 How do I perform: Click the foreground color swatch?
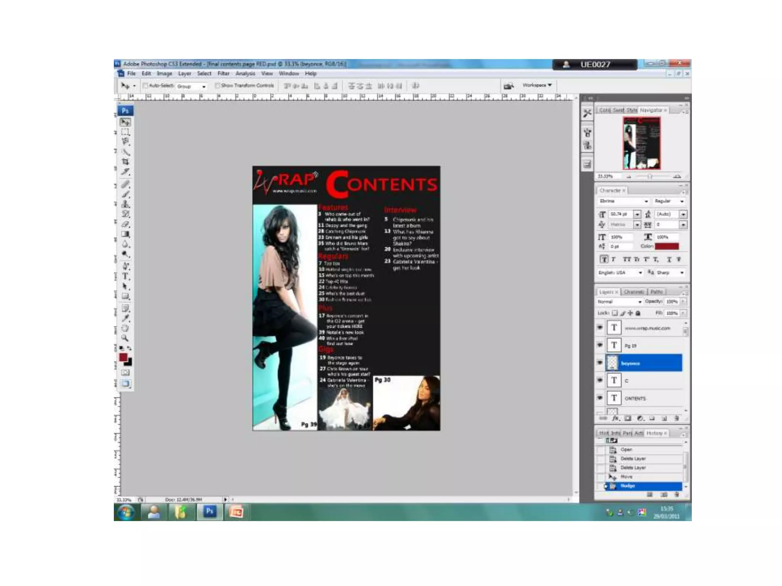[x=123, y=357]
